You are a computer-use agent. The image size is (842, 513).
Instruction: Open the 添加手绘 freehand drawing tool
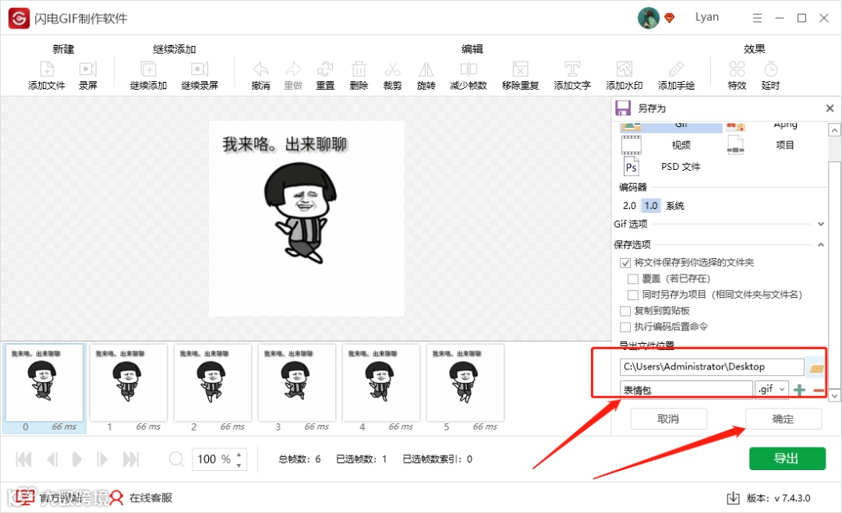(x=676, y=69)
